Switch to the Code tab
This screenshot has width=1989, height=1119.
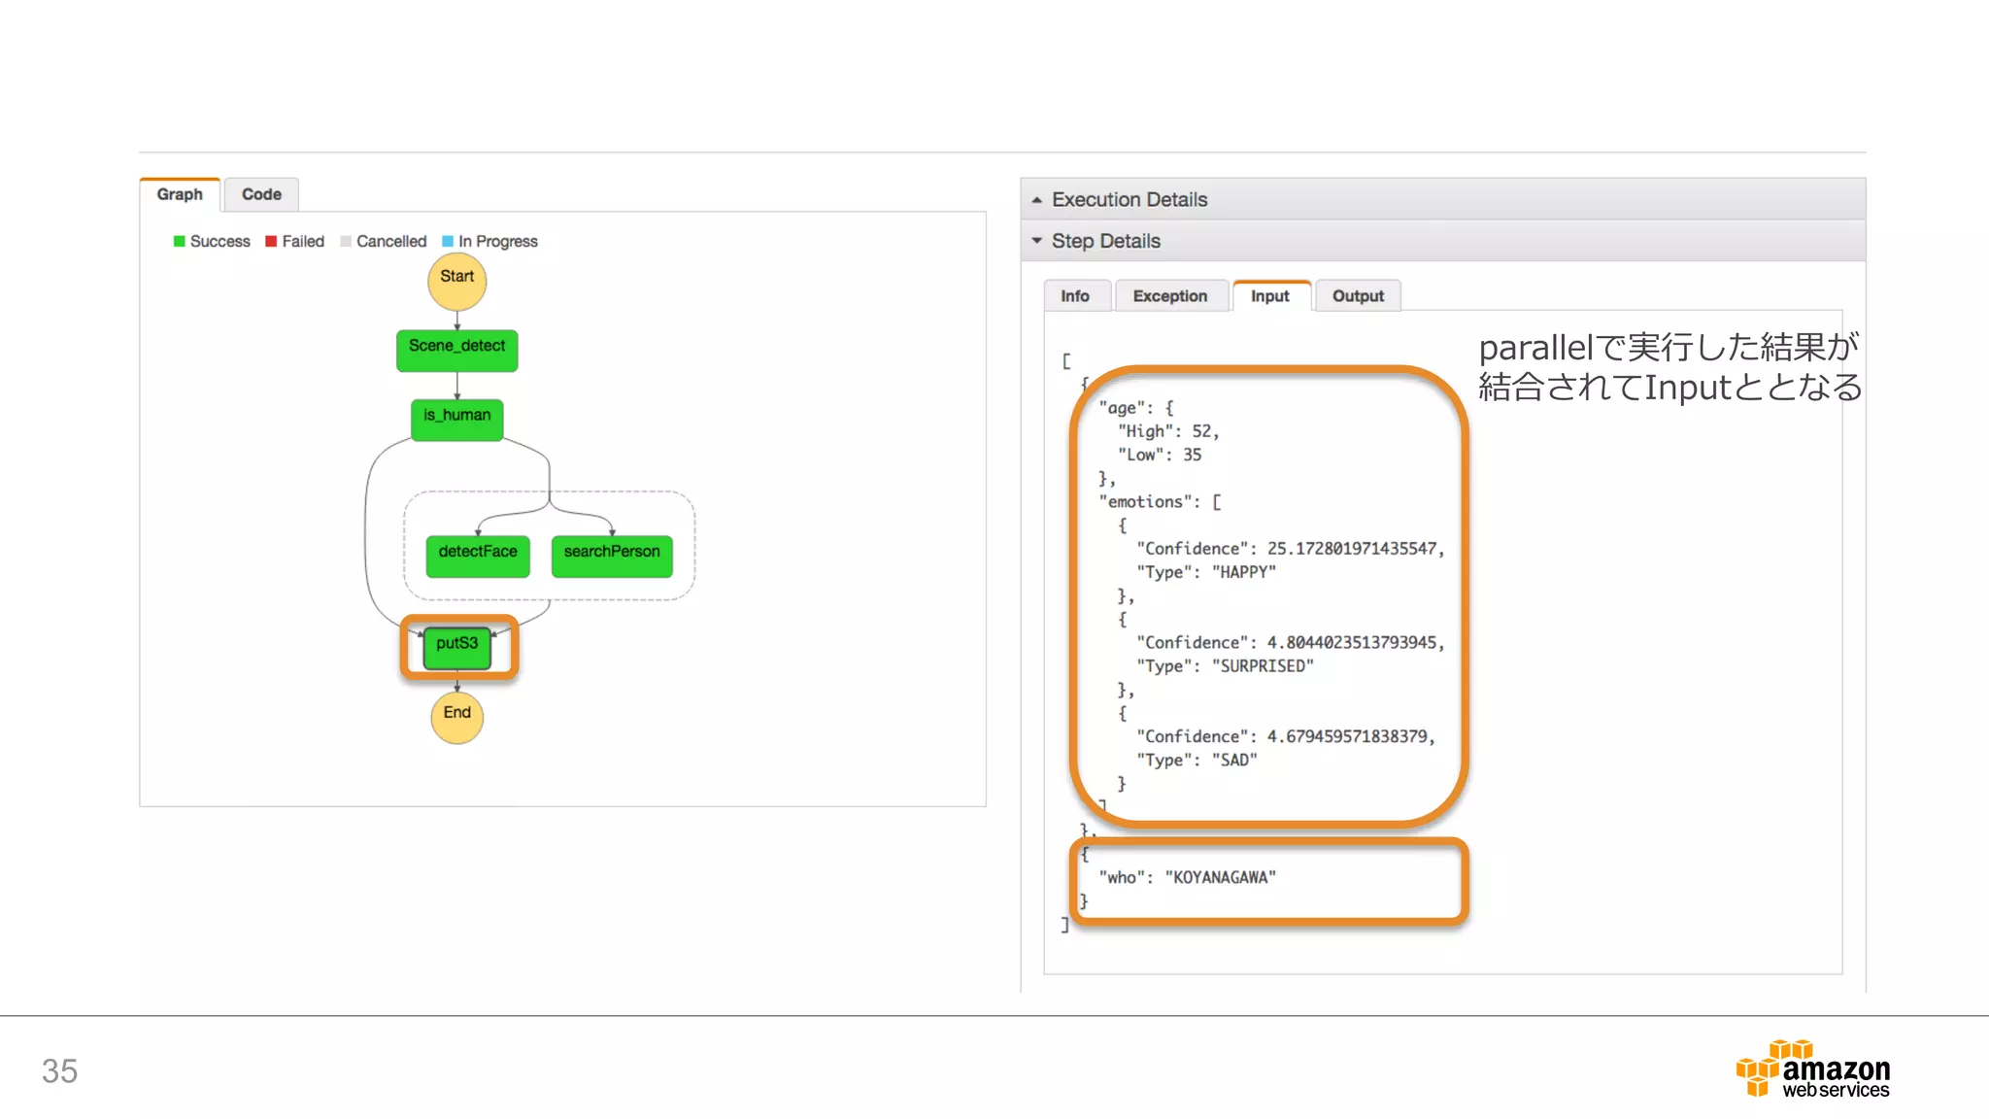click(261, 194)
